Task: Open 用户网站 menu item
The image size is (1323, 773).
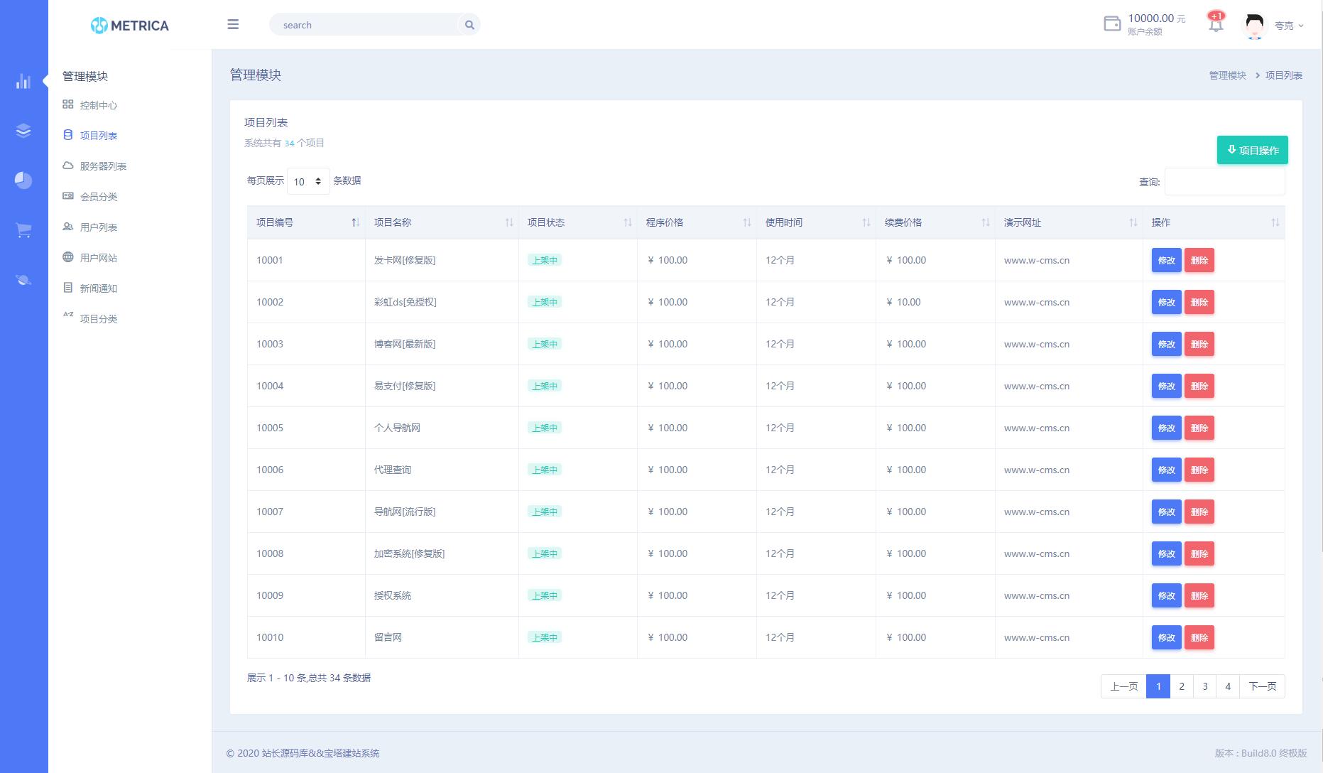Action: pyautogui.click(x=99, y=258)
